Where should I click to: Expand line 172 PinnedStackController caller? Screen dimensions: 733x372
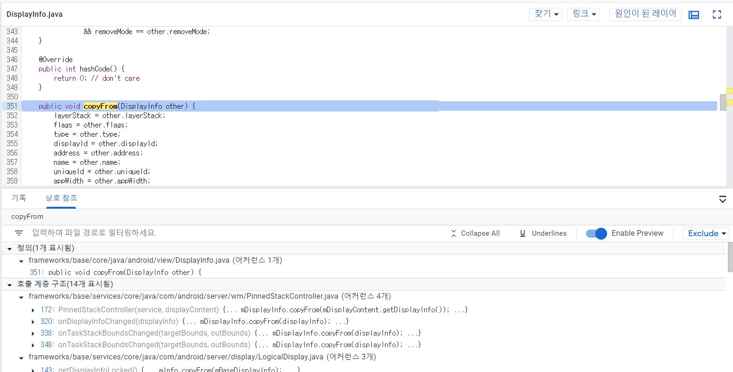[33, 310]
